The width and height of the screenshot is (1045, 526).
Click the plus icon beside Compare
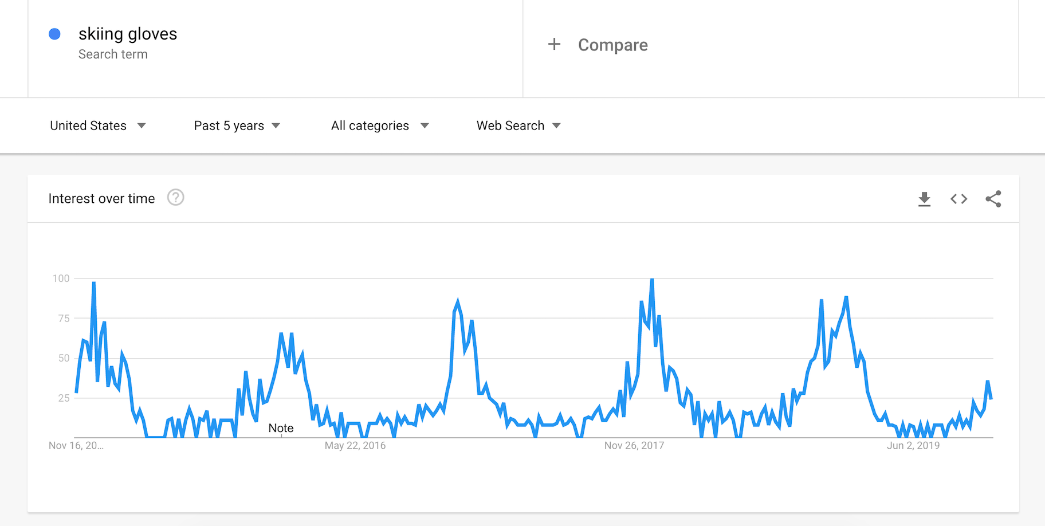click(554, 44)
